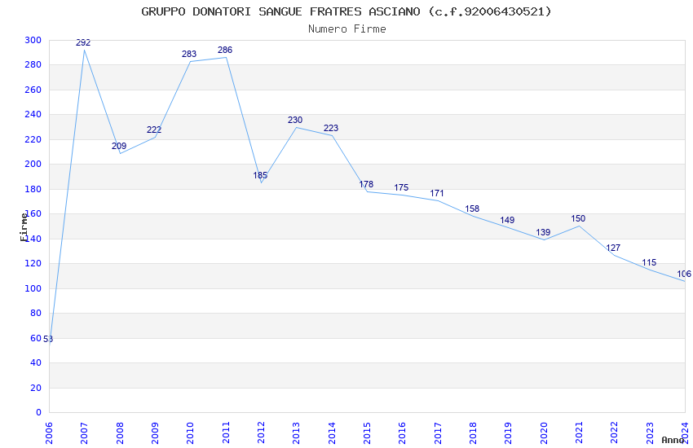Click the x-axis year label 2020
This screenshot has height=448, width=693.
tap(544, 433)
